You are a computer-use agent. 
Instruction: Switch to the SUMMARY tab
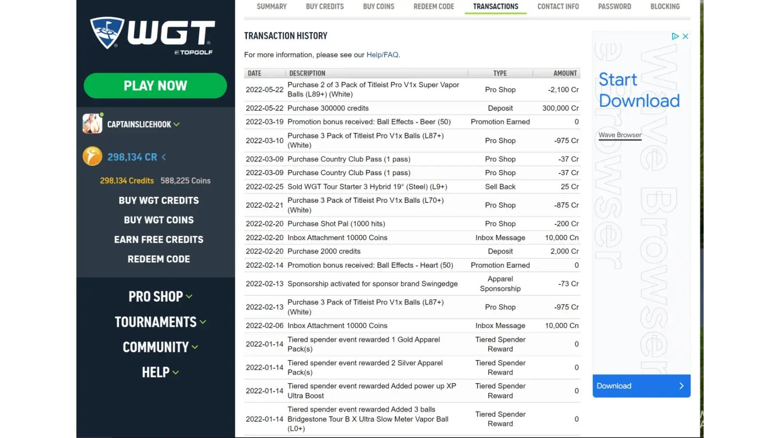click(272, 7)
